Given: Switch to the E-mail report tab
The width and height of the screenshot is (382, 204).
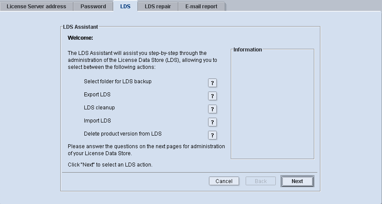Looking at the screenshot, I should (x=201, y=7).
